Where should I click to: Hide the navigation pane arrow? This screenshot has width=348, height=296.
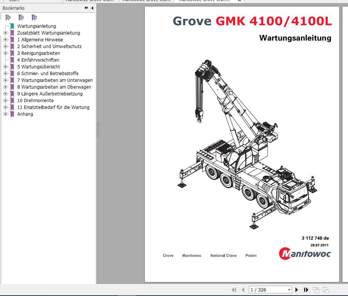pos(92,8)
